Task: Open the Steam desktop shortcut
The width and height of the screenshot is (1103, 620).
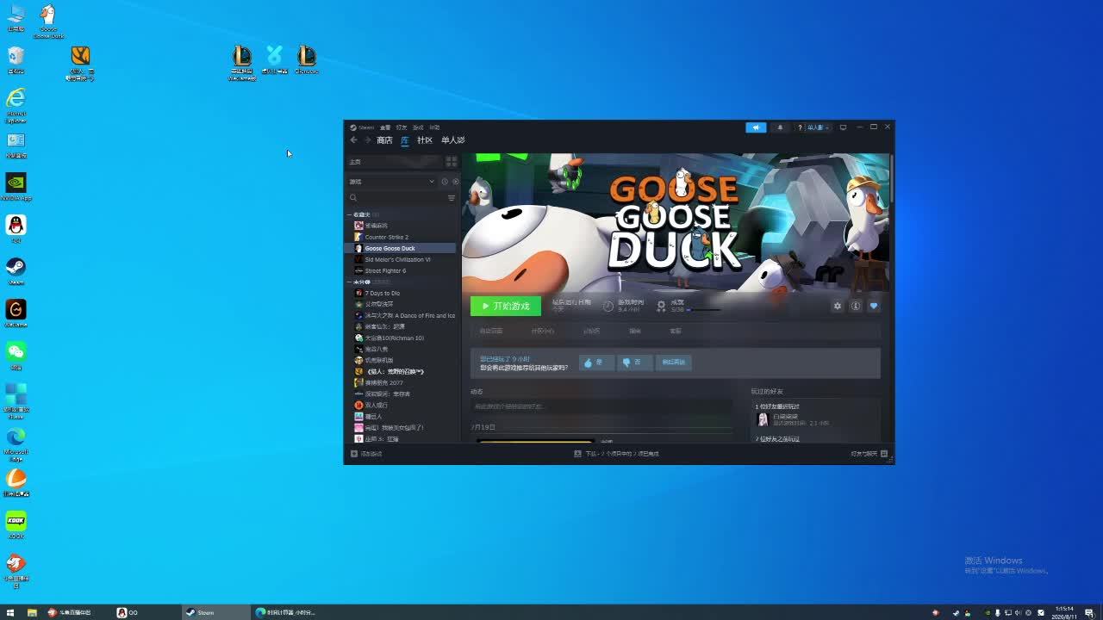Action: pyautogui.click(x=16, y=271)
